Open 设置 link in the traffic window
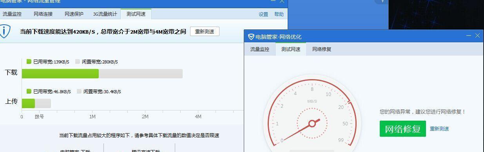This screenshot has height=152, width=484. pyautogui.click(x=263, y=14)
